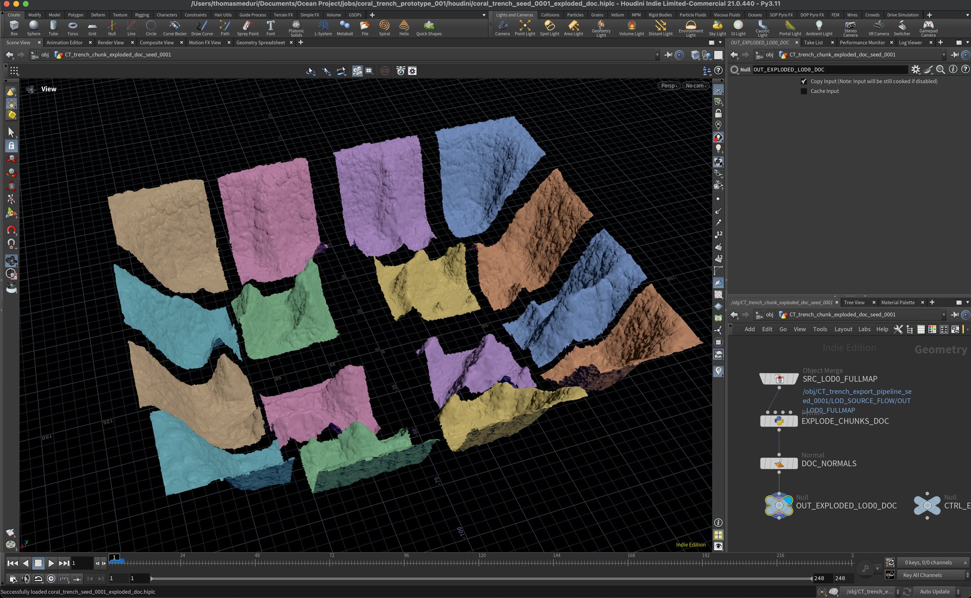Add a Spot Light
The width and height of the screenshot is (971, 598).
coord(550,28)
